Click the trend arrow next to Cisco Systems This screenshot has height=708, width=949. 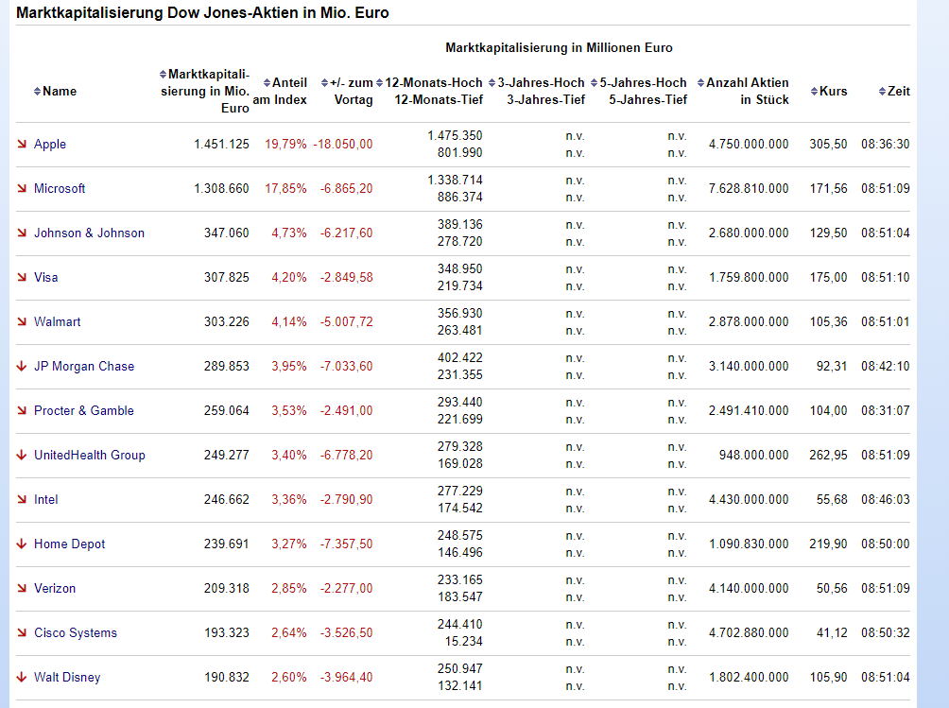pyautogui.click(x=21, y=632)
